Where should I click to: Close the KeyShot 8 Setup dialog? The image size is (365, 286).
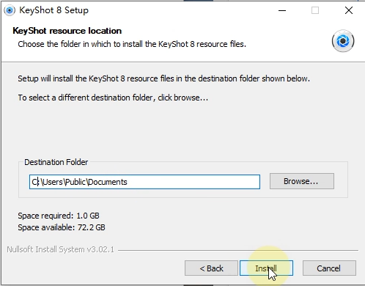click(349, 10)
